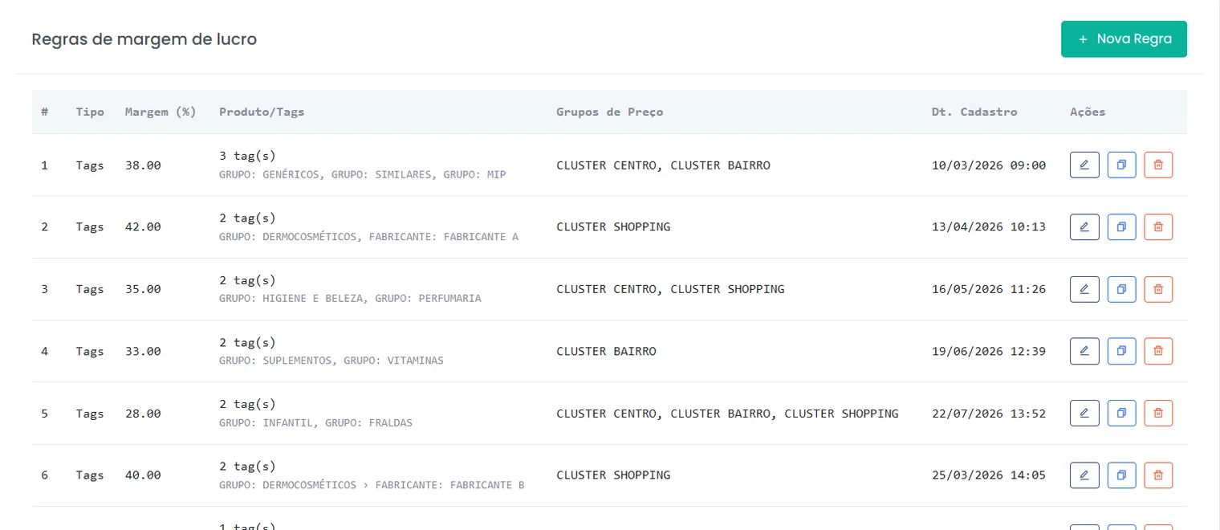The width and height of the screenshot is (1220, 530).
Task: Click the INFANTIL, FRALDAS tag list
Action: tap(315, 422)
